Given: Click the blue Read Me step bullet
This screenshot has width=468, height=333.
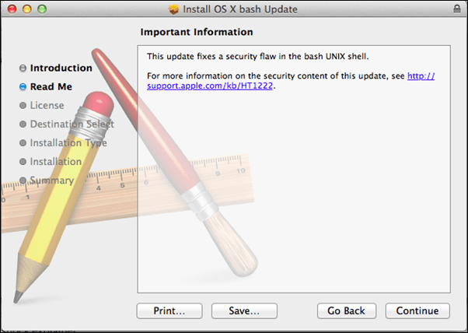Looking at the screenshot, I should 23,86.
